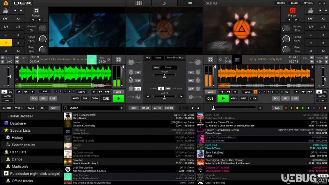Click the RAND playlist button
This screenshot has height=185, width=329.
[145, 108]
